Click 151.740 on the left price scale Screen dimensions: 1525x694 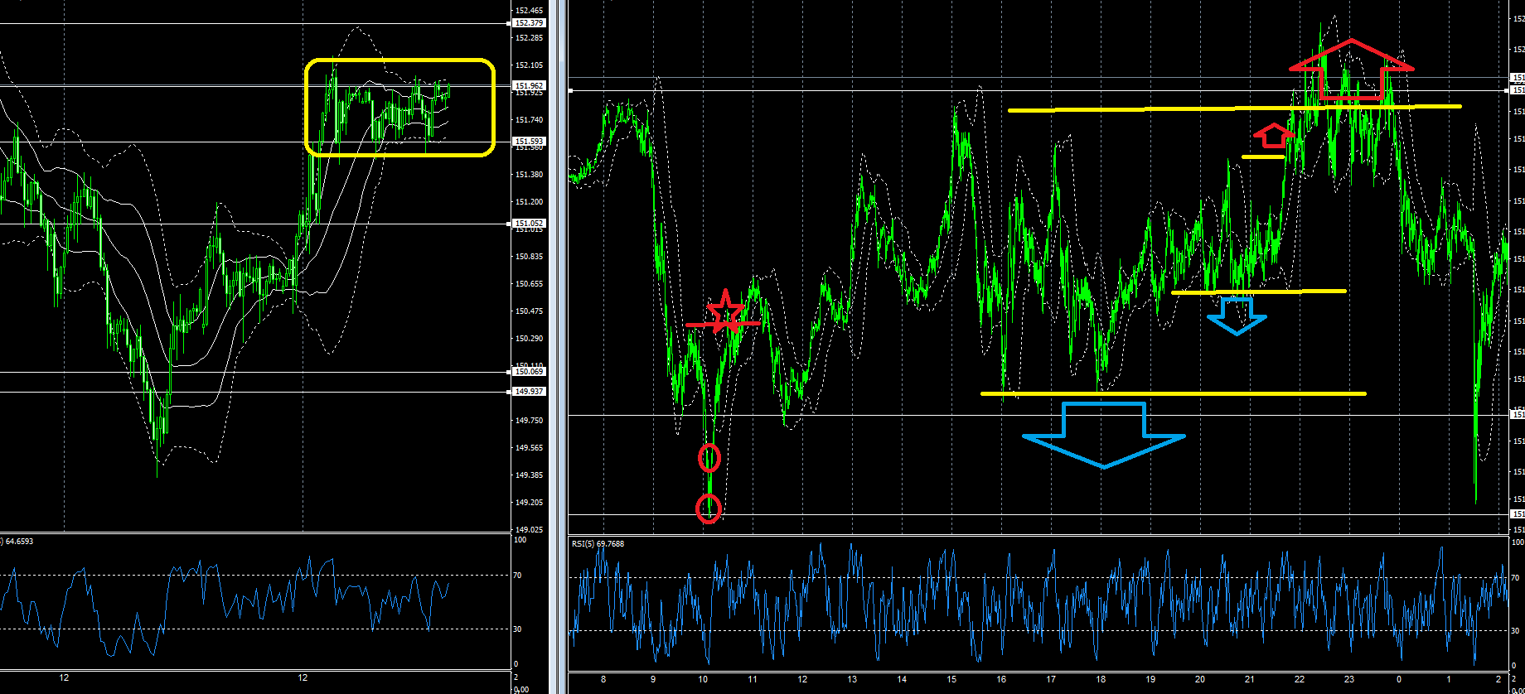[530, 120]
